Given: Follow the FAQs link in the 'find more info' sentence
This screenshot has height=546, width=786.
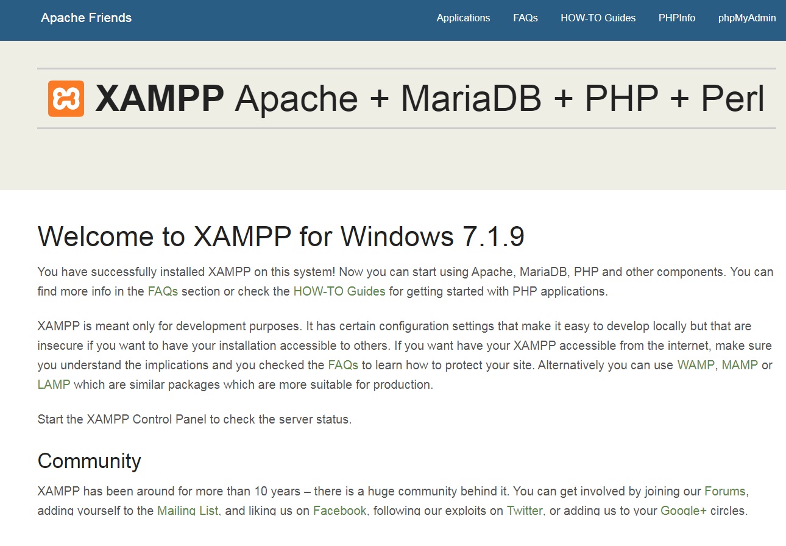Looking at the screenshot, I should 163,291.
